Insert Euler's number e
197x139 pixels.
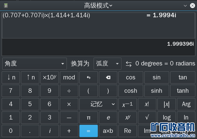coord(108,118)
